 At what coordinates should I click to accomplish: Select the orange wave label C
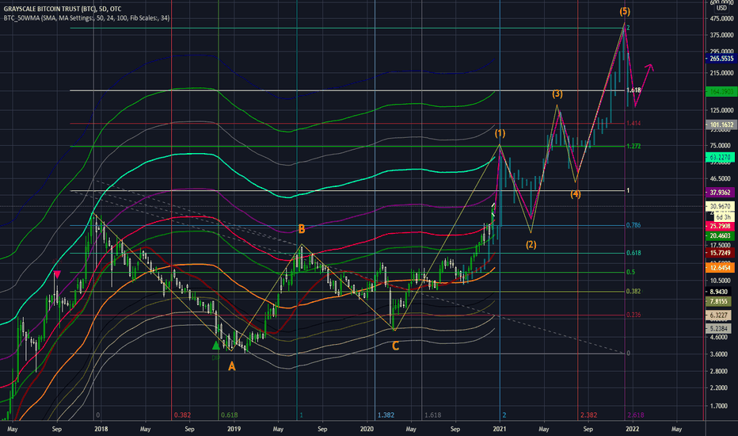pyautogui.click(x=395, y=346)
